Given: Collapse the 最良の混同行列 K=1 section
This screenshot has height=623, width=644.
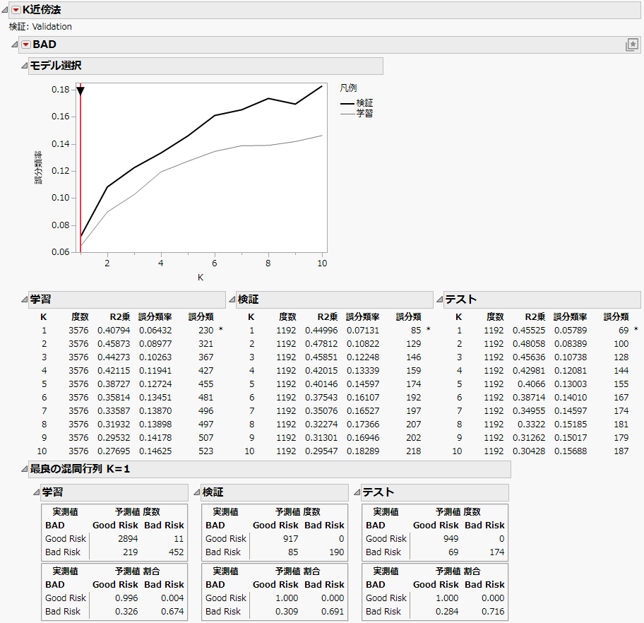Looking at the screenshot, I should coord(24,470).
